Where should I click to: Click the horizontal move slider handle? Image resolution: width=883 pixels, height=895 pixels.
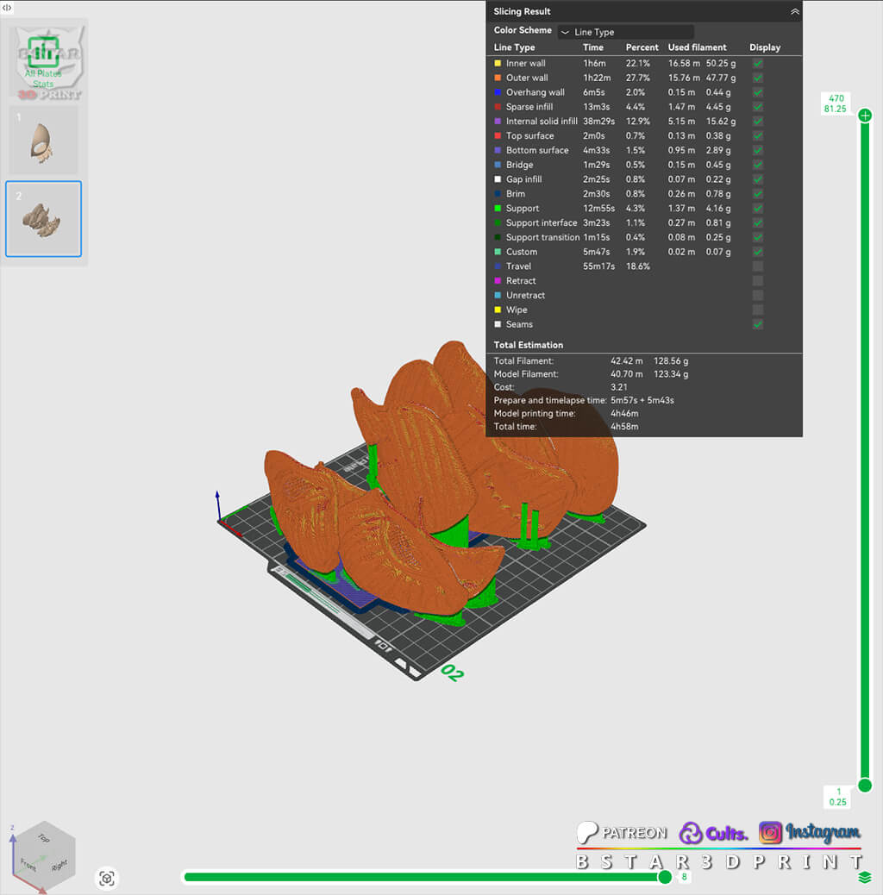click(x=664, y=877)
